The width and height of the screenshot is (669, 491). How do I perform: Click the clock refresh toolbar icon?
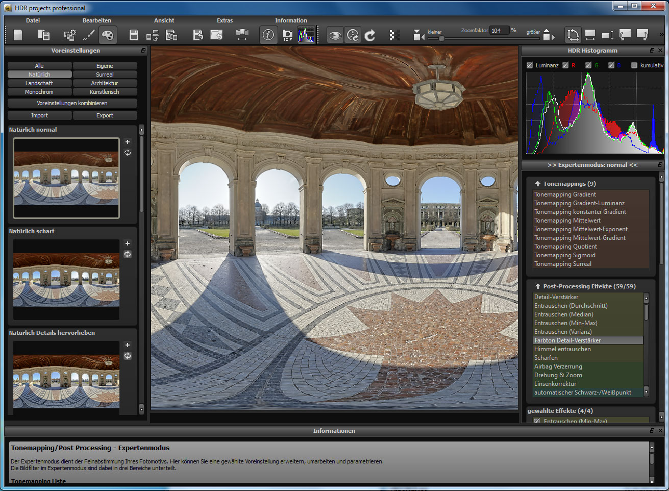[353, 35]
